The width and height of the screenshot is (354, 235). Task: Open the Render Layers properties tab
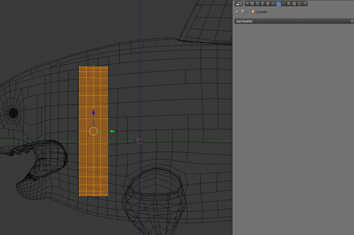252,4
